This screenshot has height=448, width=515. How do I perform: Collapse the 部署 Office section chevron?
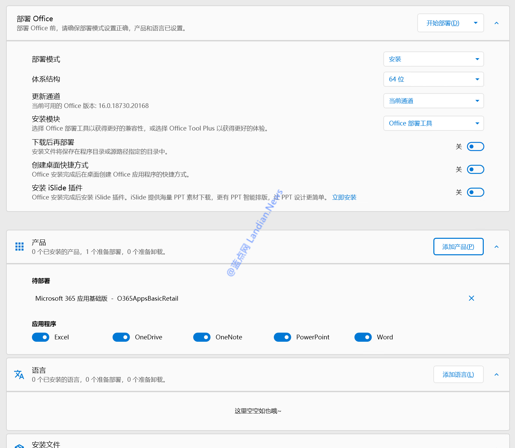point(497,23)
